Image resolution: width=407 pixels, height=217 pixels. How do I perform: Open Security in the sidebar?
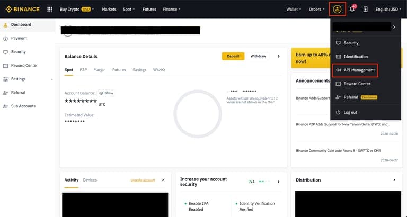[x=18, y=51]
